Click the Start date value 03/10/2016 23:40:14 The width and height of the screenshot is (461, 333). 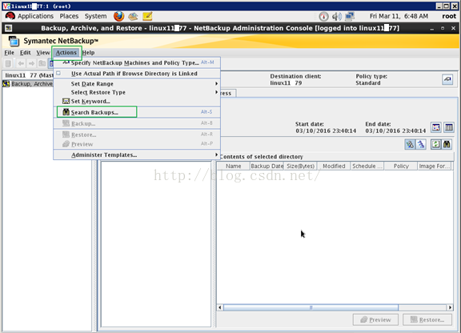tap(326, 130)
